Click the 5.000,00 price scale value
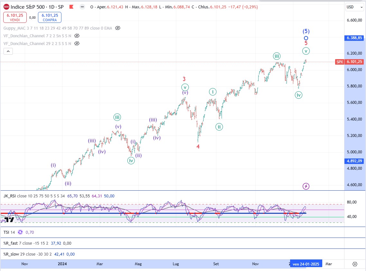 (354, 152)
